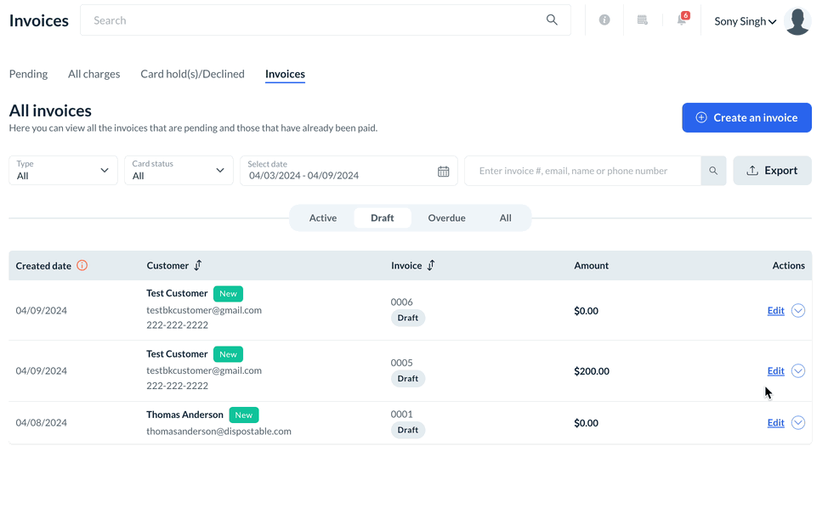Screen dimensions: 828x525
Task: Open the calendar schedule icon in header
Action: [643, 20]
